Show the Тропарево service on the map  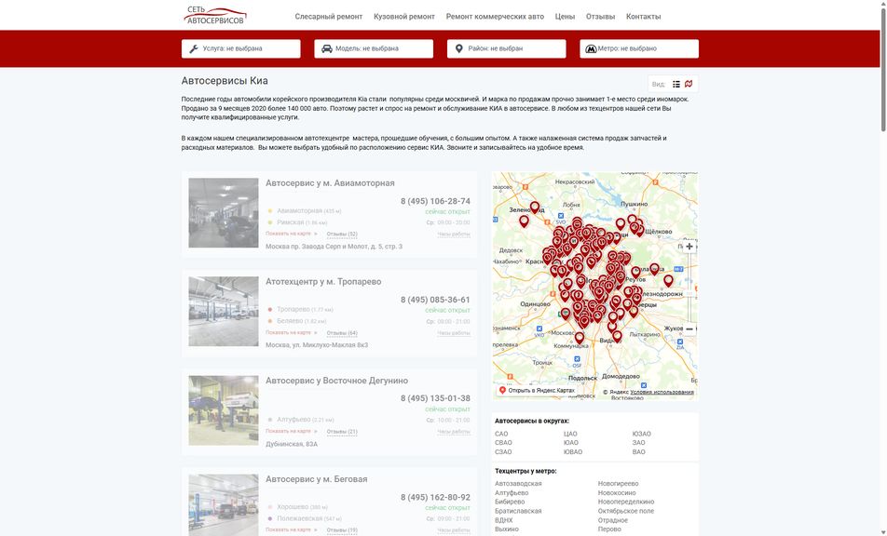pyautogui.click(x=292, y=332)
